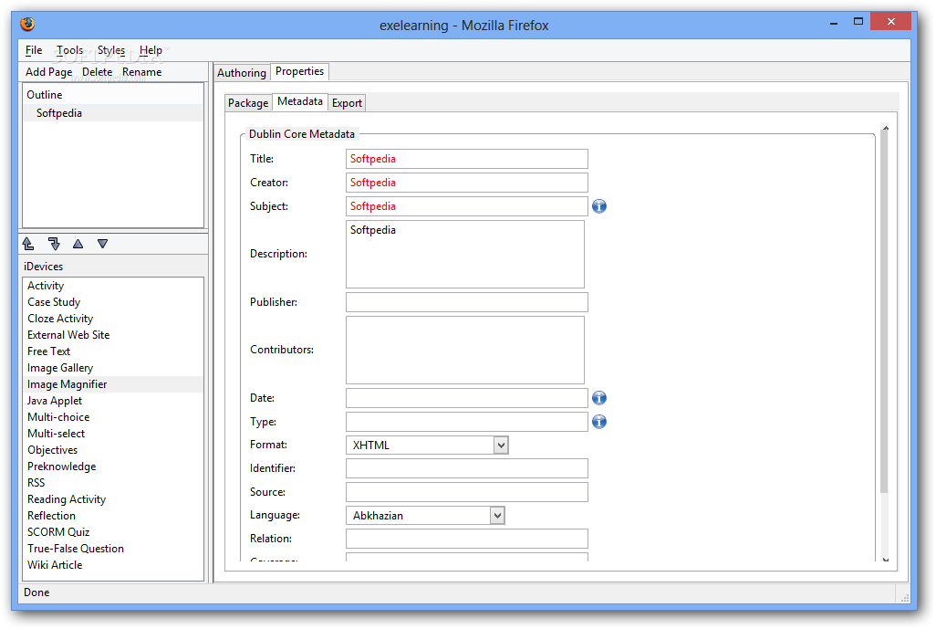Add the External Web Site iDevice

click(113, 335)
